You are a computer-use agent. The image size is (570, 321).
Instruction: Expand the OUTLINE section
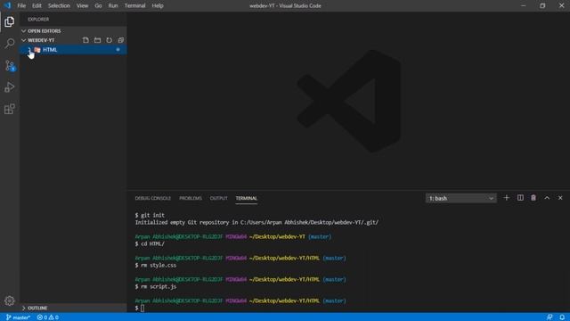pyautogui.click(x=24, y=308)
